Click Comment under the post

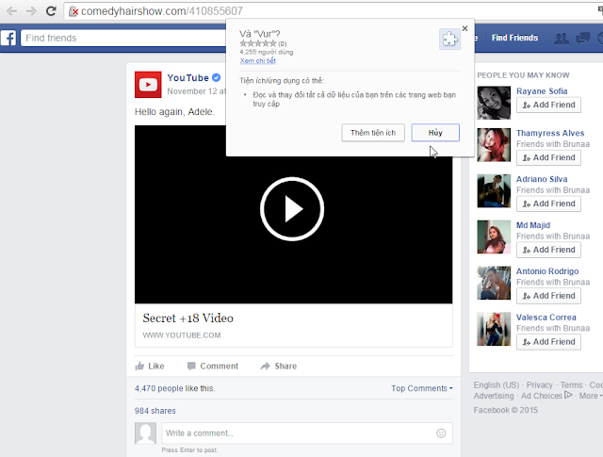tap(213, 366)
